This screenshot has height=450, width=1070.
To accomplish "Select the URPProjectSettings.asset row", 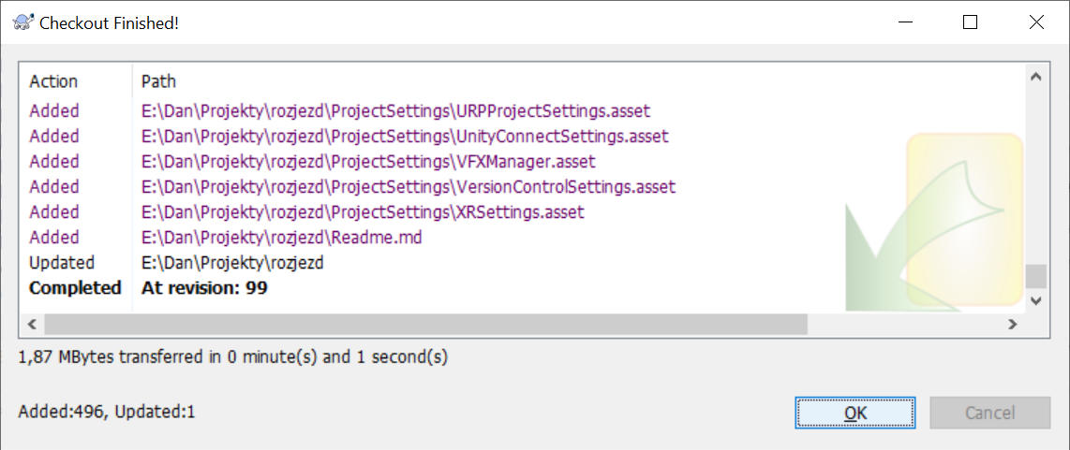I will coord(395,110).
